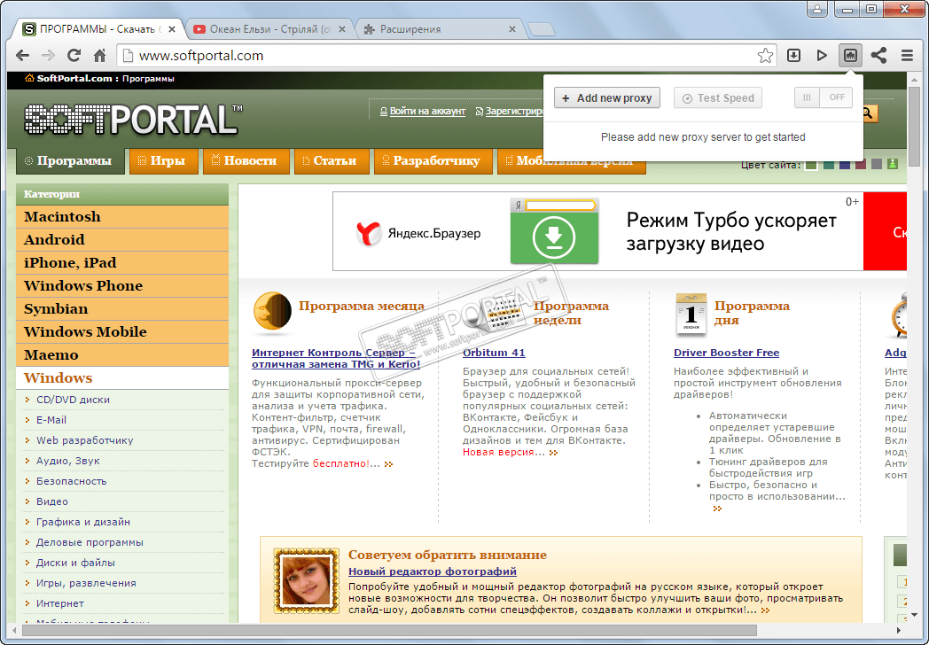Expand the Windows Phone category
Viewport: 929px width, 645px height.
click(x=122, y=286)
